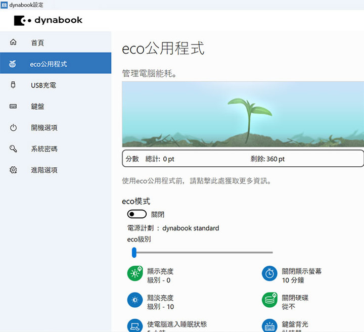Click the 使電腦進入睡眠狀態 label
The height and width of the screenshot is (332, 364).
point(177,324)
